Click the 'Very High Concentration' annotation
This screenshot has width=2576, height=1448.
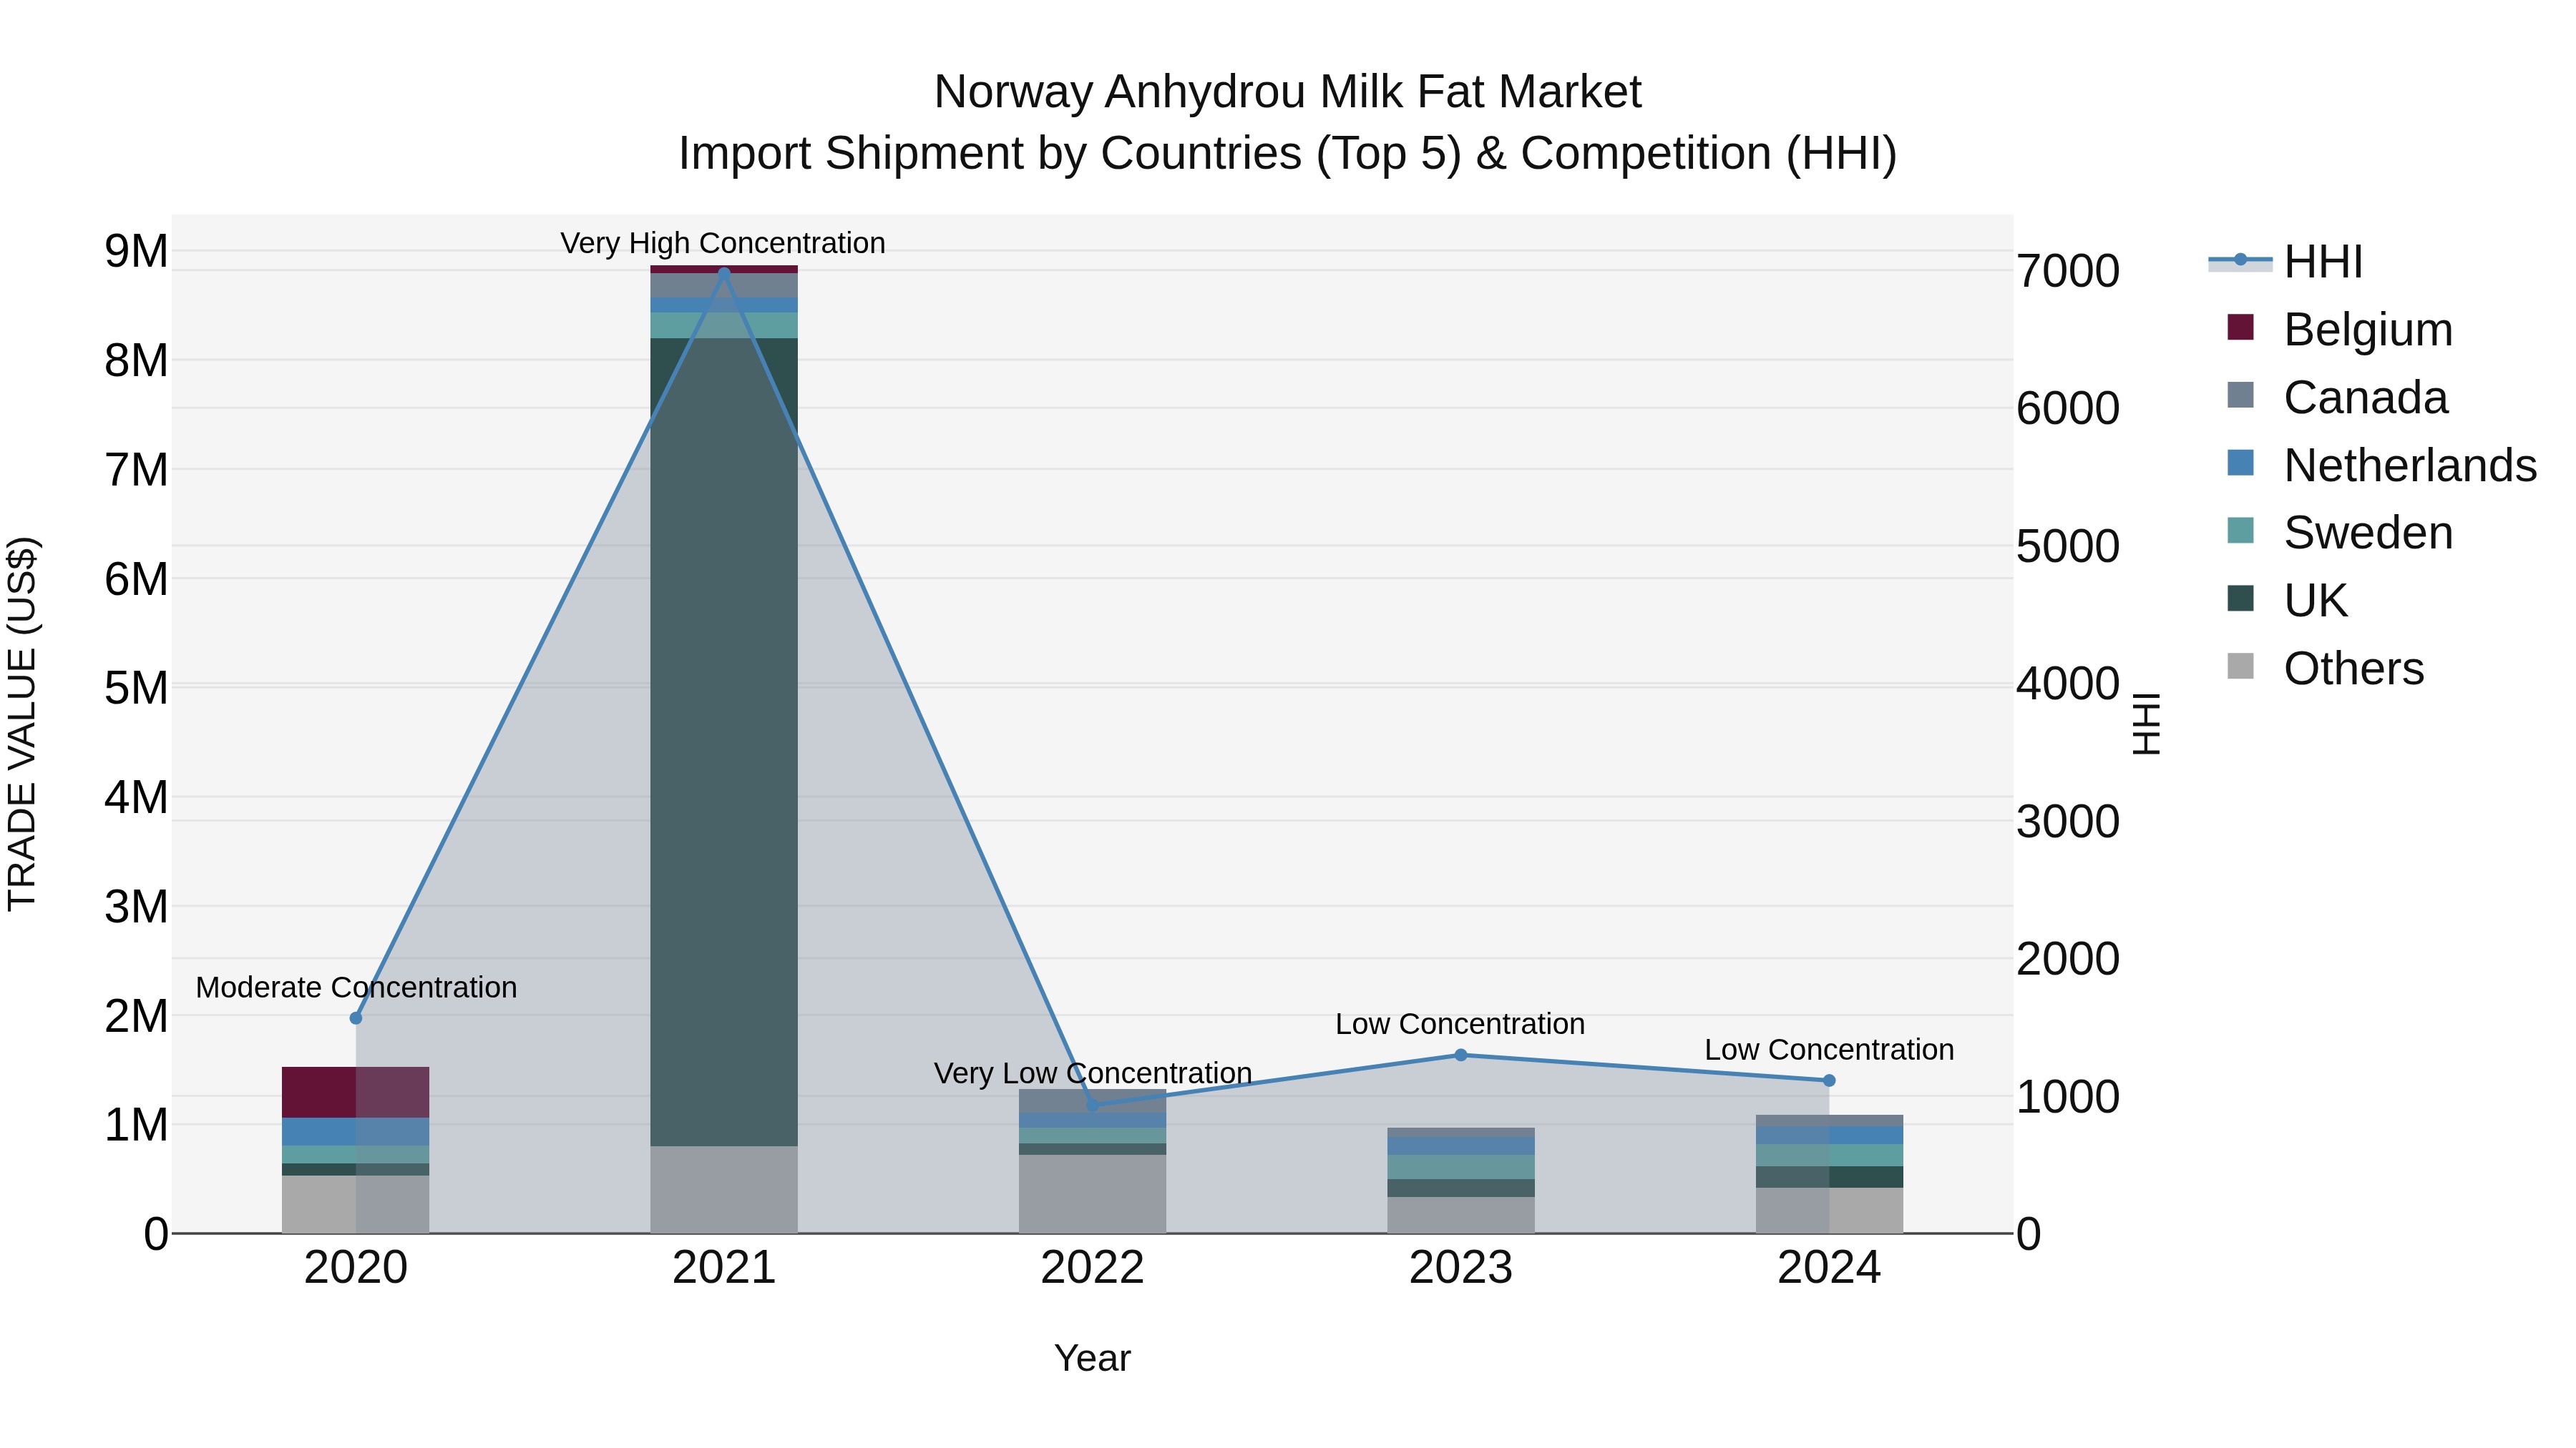pos(722,243)
